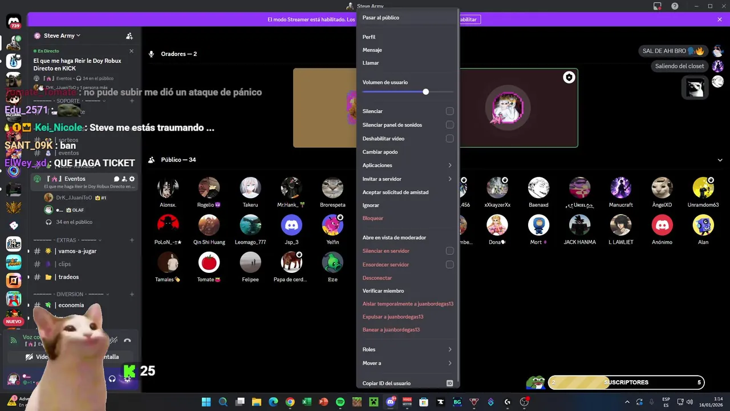
Task: Expand the Aplicaciones submenu
Action: [408, 166]
